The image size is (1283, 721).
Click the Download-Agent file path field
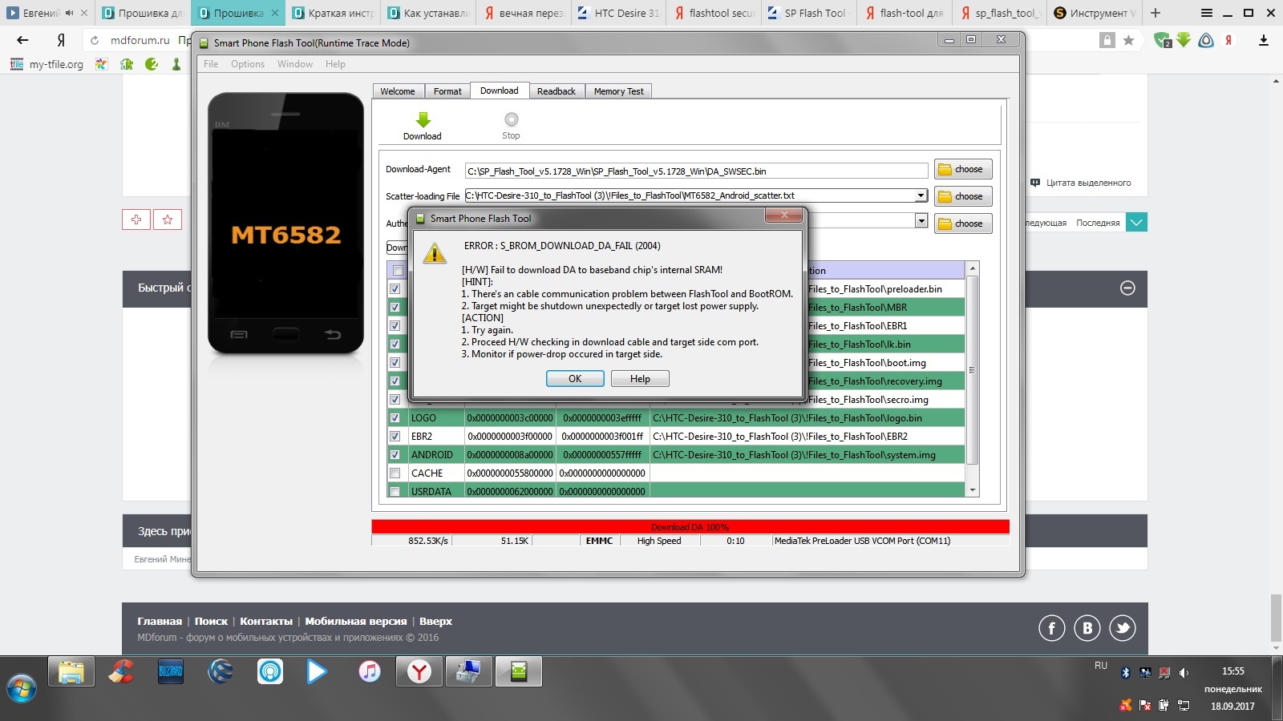695,171
